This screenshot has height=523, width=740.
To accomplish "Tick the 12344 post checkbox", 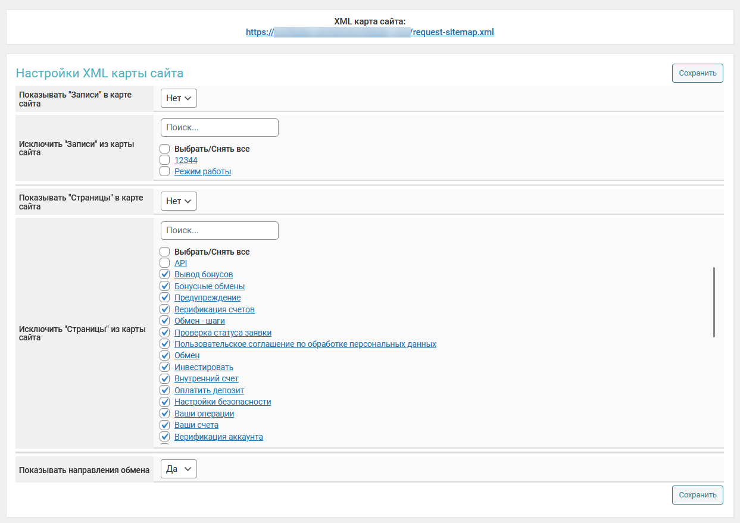I will (165, 160).
